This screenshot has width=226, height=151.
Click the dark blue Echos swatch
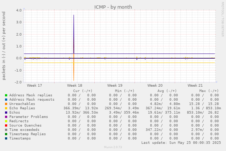pyautogui.click(x=6, y=113)
